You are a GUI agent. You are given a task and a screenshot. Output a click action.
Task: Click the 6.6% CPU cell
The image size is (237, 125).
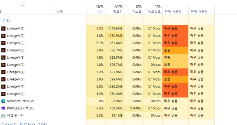click(96, 86)
